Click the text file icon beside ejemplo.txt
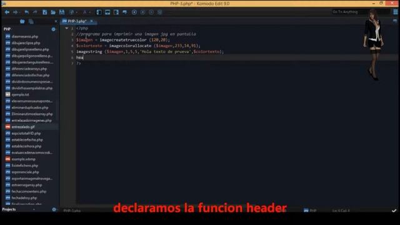Image resolution: width=400 pixels, height=225 pixels. (x=8, y=94)
